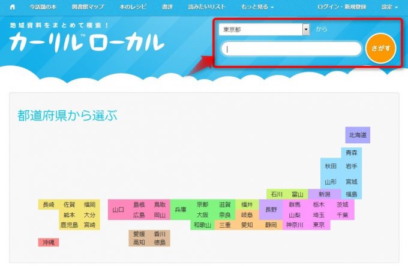Image resolution: width=408 pixels, height=266 pixels.
Task: Select 神奈川 on the prefecture map
Action: coord(295,225)
